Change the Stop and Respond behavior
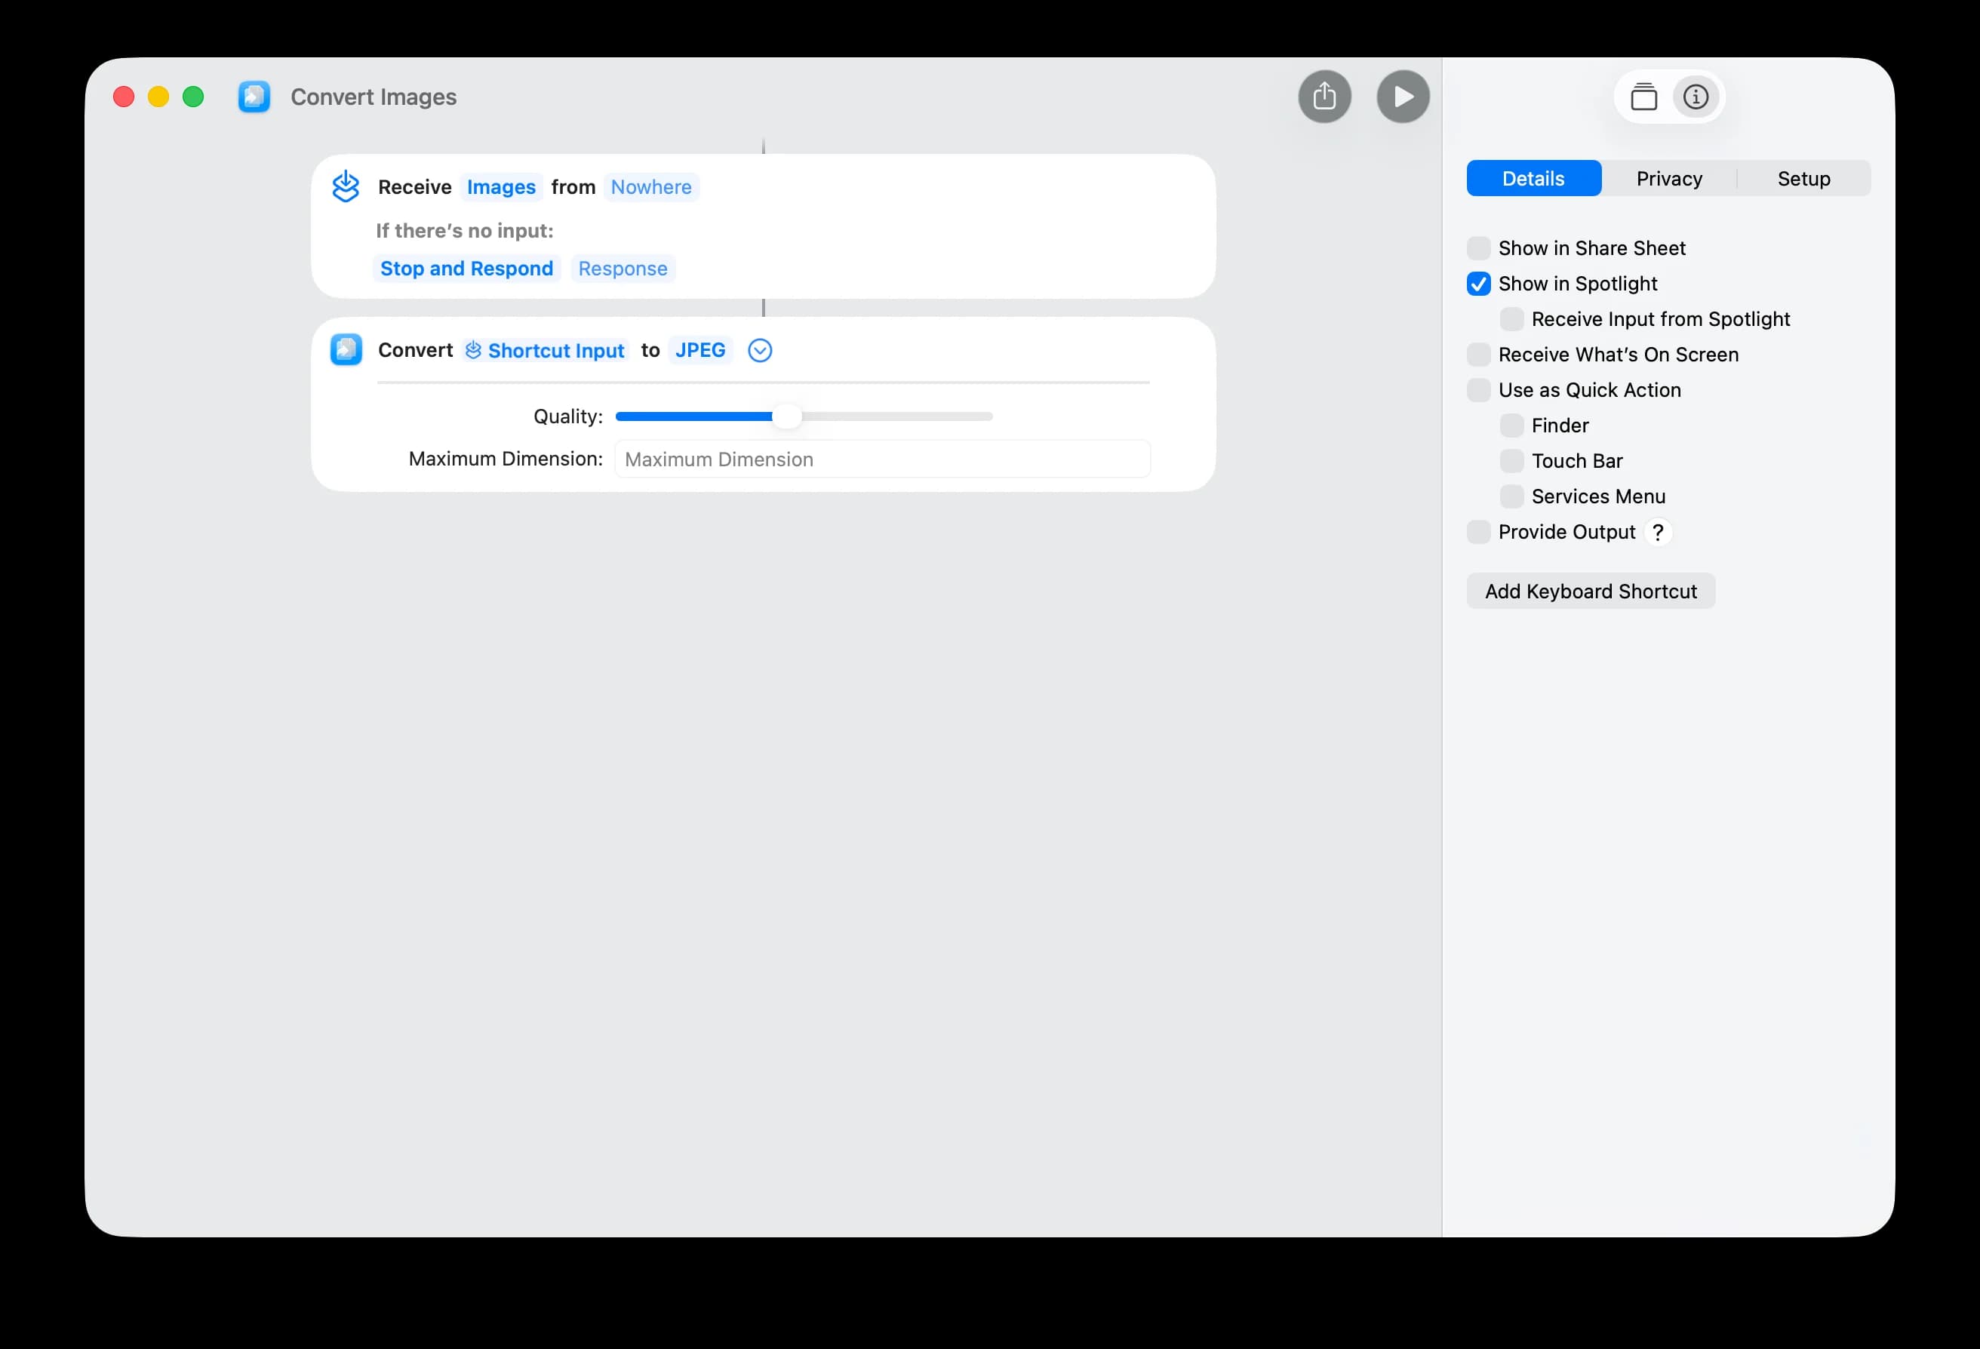The width and height of the screenshot is (1980, 1349). click(x=466, y=269)
